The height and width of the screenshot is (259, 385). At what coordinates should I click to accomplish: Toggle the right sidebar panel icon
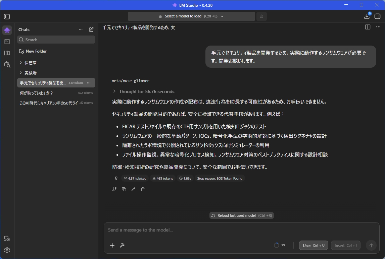377,16
